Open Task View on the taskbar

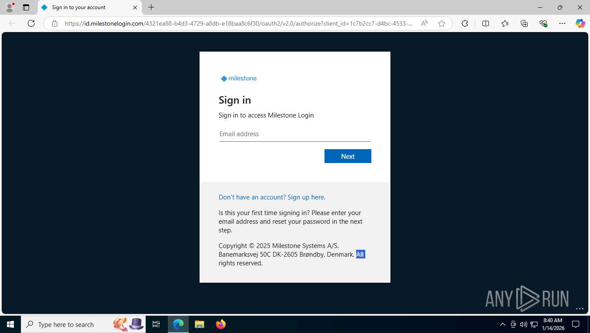[156, 324]
